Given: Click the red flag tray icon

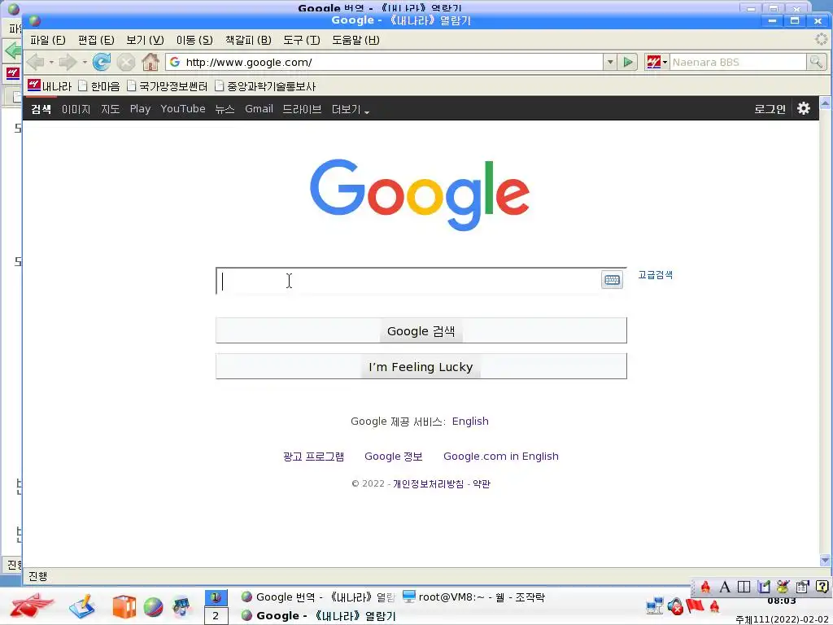Looking at the screenshot, I should (x=695, y=605).
